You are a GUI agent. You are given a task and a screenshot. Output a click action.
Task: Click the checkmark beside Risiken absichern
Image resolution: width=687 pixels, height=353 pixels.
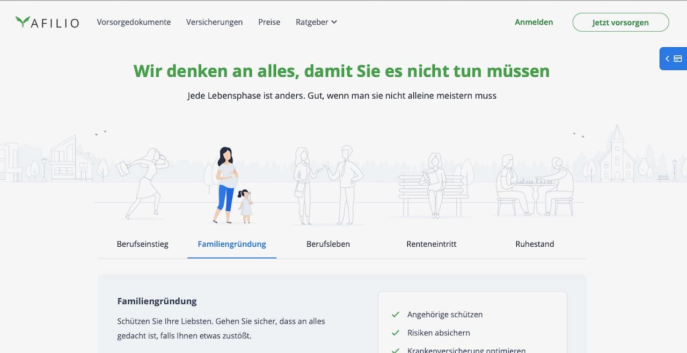click(x=396, y=333)
